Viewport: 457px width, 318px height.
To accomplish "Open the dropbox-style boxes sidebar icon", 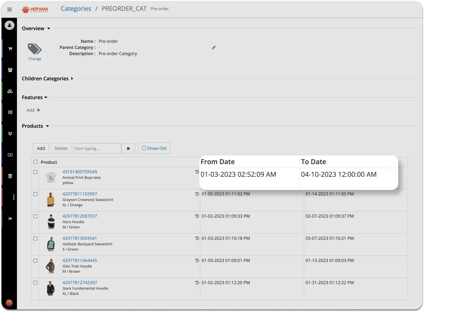I will [10, 134].
